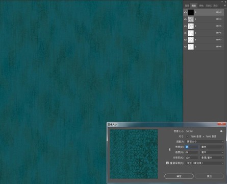Collapse the panel with the double-arrow icon
The image size is (227, 184).
[222, 2]
